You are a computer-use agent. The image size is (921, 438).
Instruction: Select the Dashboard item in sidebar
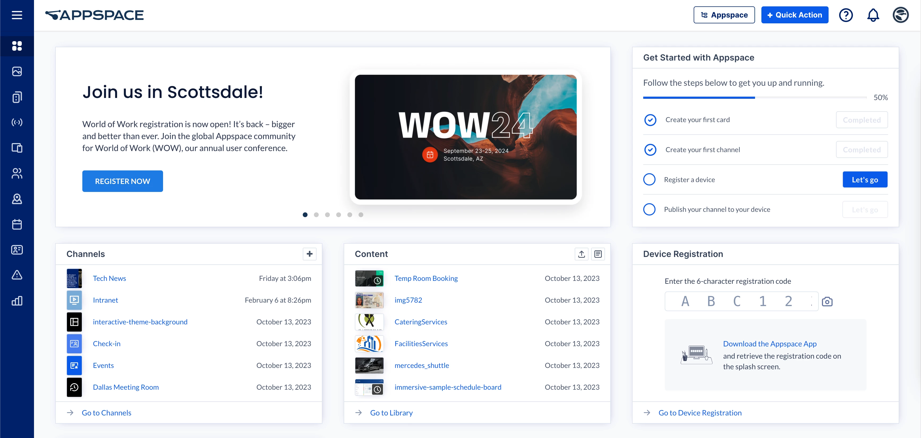tap(17, 46)
